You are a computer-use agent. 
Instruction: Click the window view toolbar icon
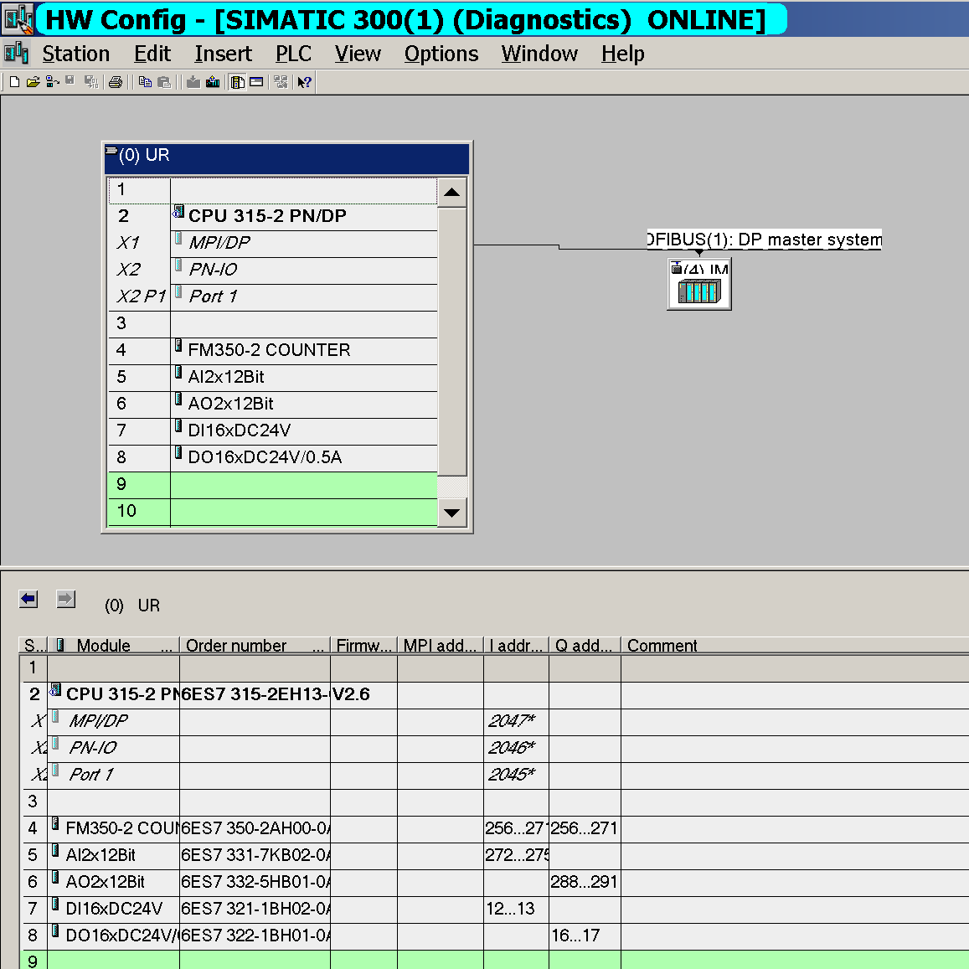(x=256, y=82)
